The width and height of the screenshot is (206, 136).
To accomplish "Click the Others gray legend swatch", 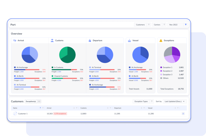I will (x=161, y=78).
